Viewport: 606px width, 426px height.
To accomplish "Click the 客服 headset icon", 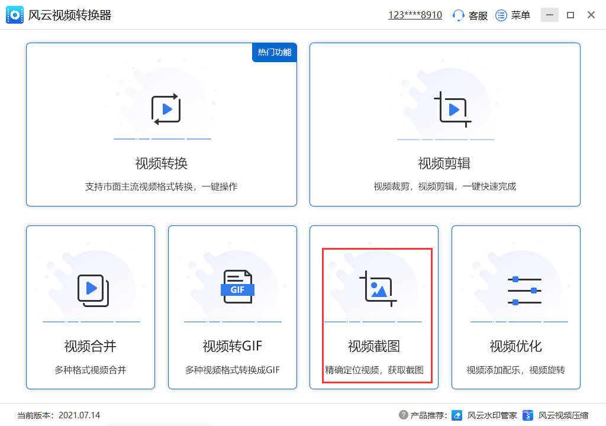I will tap(459, 15).
